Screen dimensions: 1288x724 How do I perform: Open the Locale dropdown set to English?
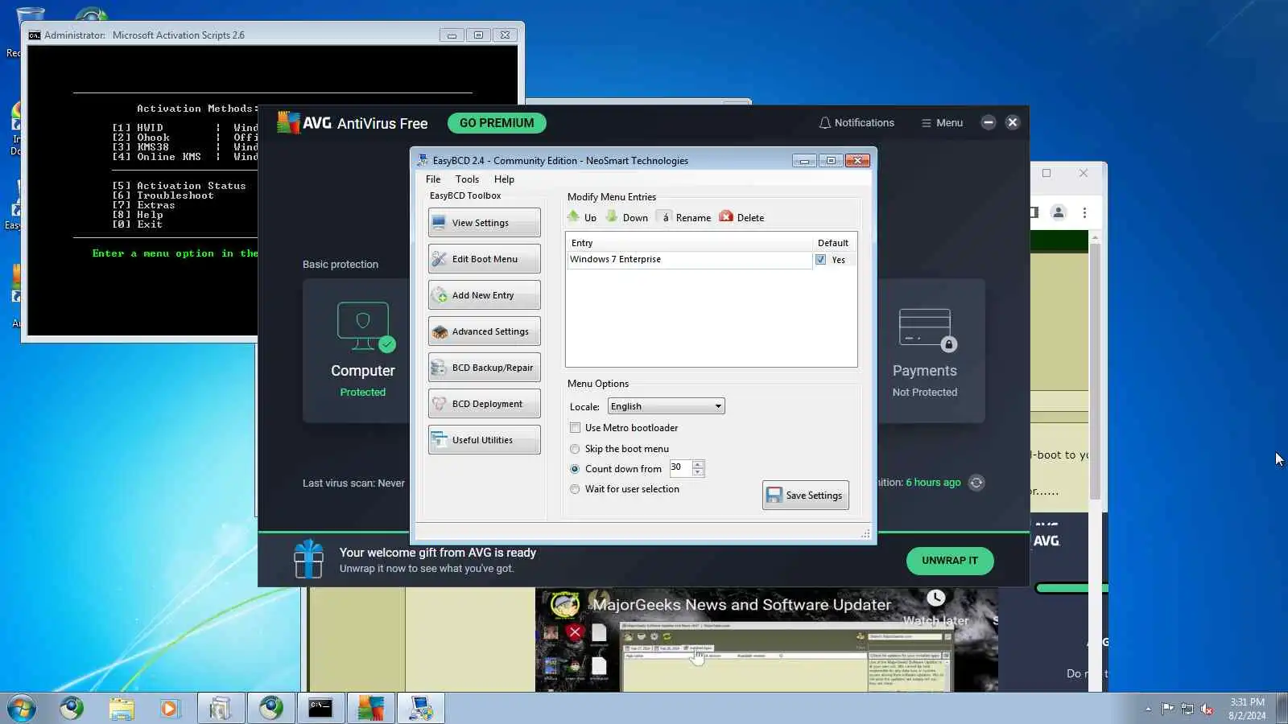coord(666,406)
